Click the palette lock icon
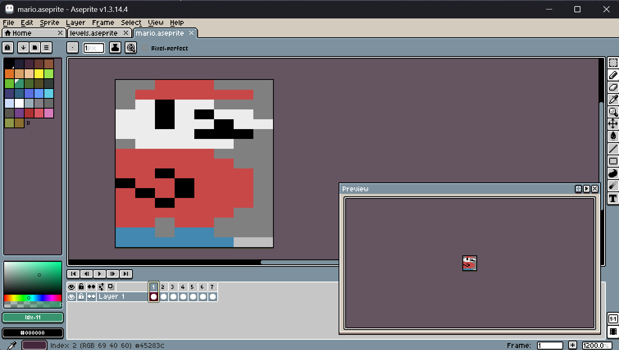This screenshot has width=619, height=350. [x=8, y=48]
